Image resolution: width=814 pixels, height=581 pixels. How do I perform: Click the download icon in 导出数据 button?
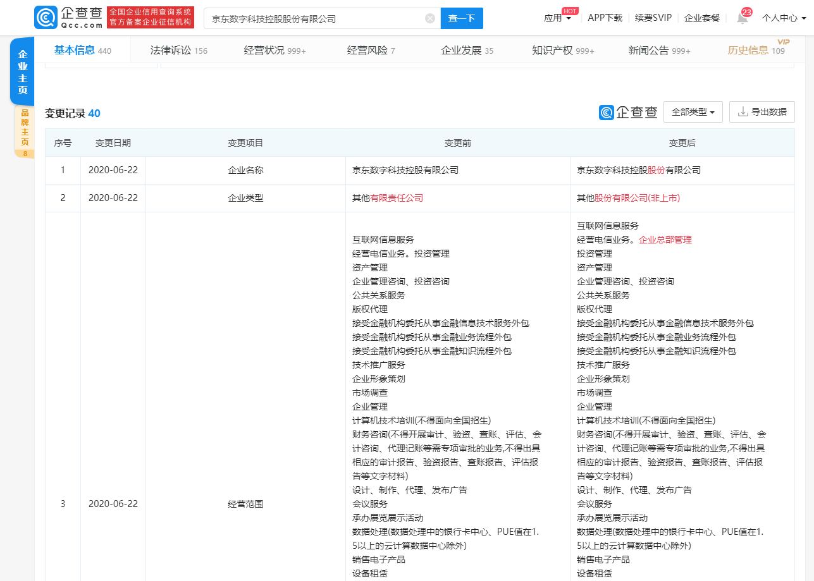coord(743,112)
